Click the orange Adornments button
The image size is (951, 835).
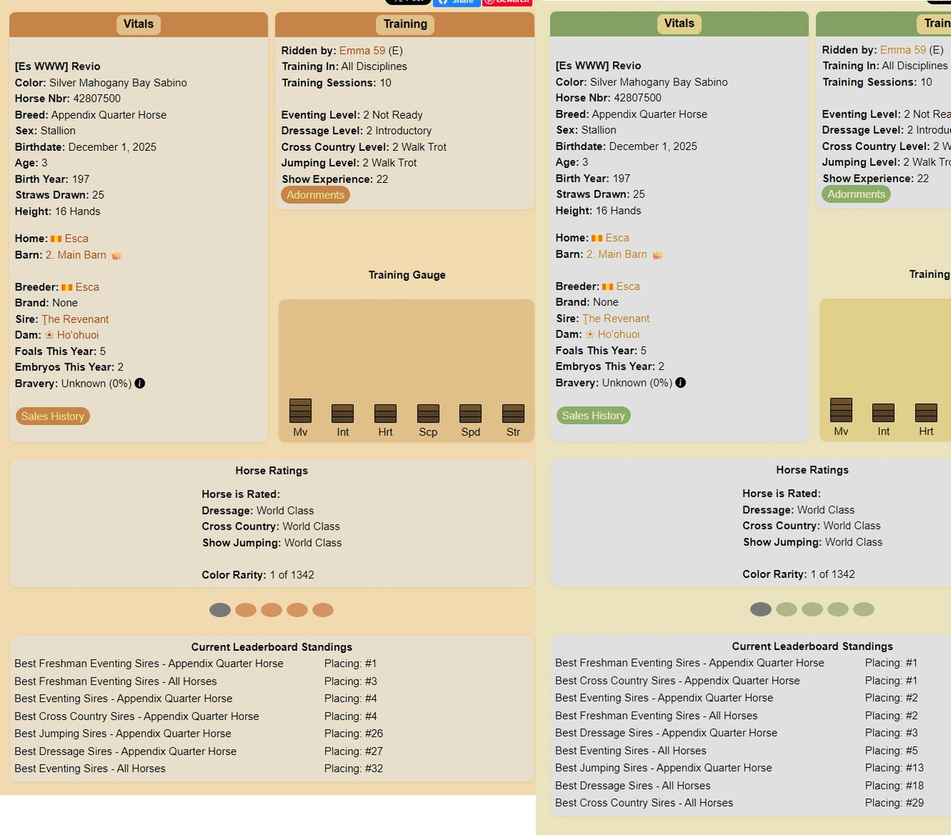point(316,195)
